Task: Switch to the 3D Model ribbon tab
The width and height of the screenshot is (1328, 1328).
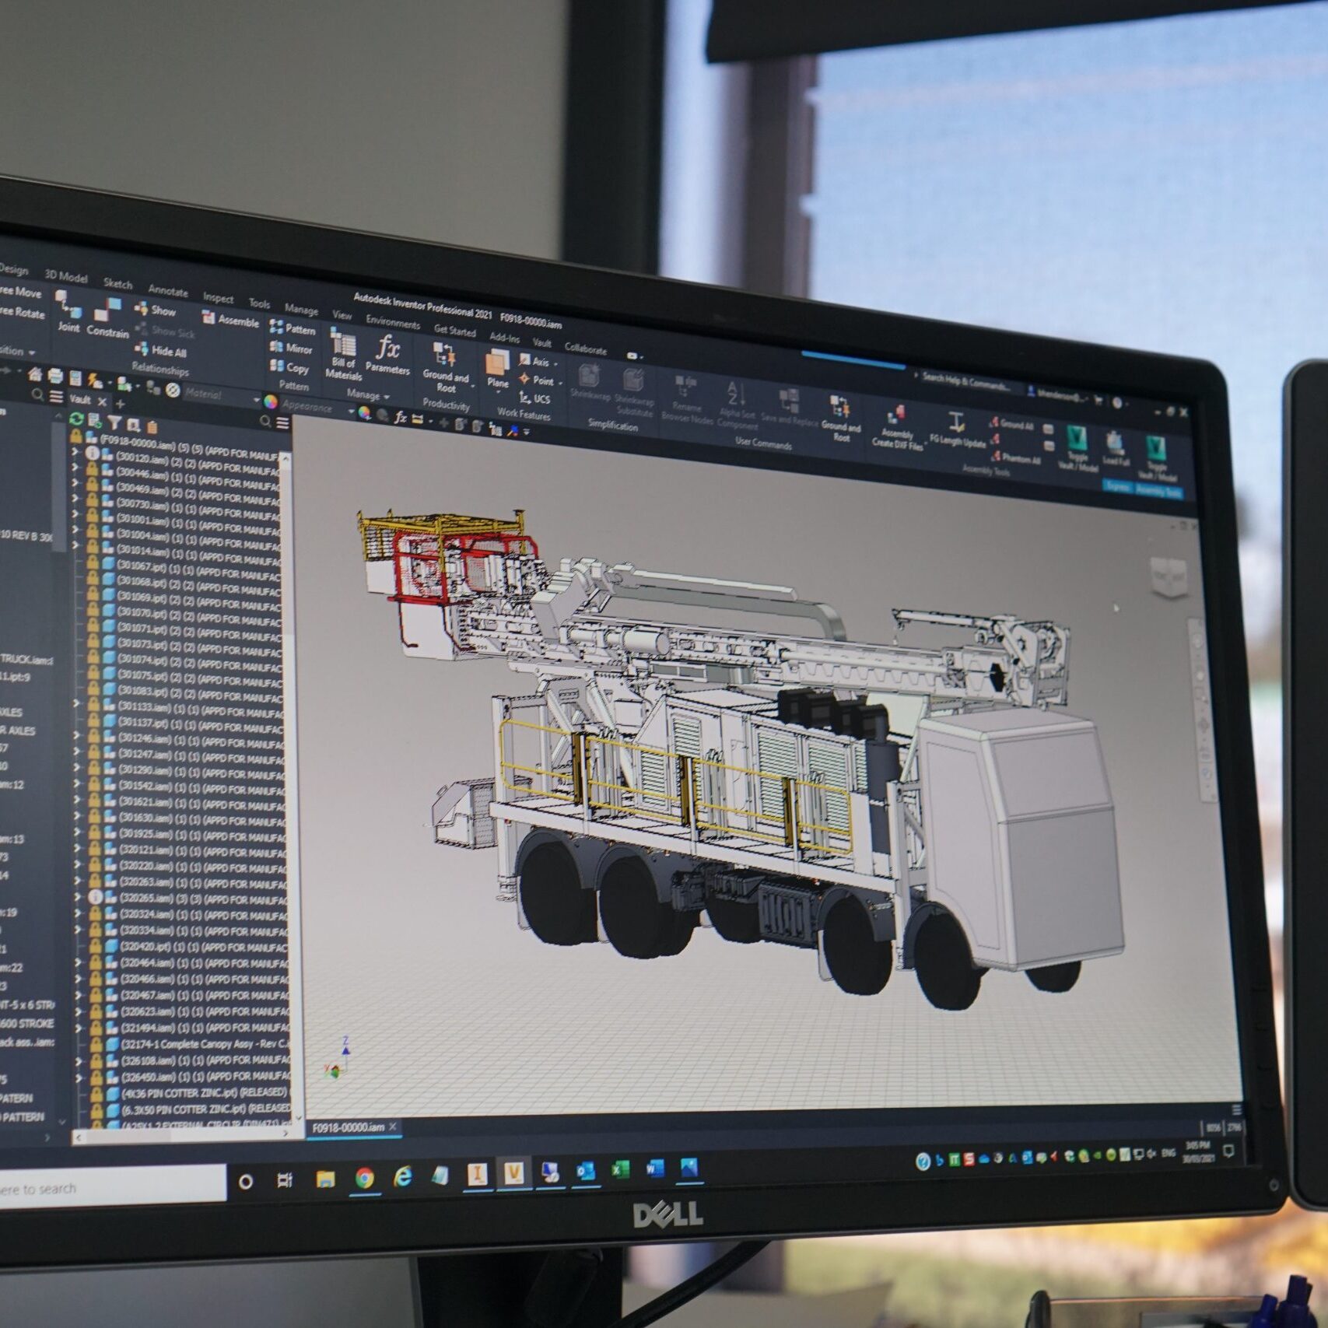Action: [x=66, y=276]
